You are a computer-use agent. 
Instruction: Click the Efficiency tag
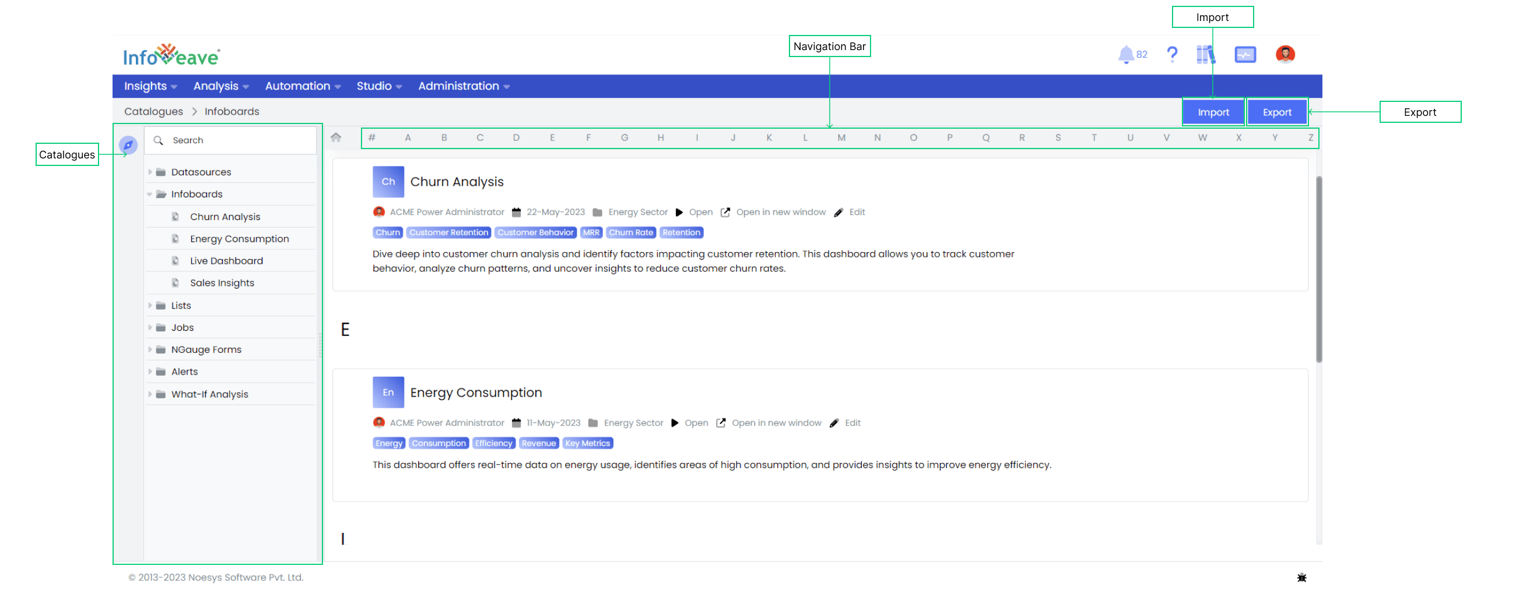pos(493,444)
